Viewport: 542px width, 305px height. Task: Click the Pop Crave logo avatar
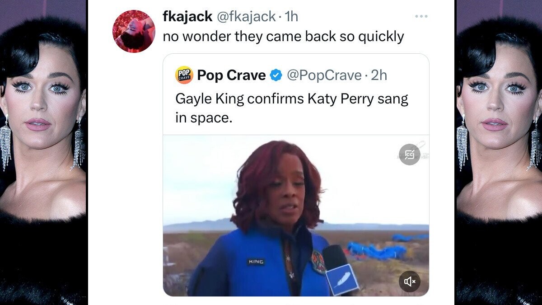[184, 75]
